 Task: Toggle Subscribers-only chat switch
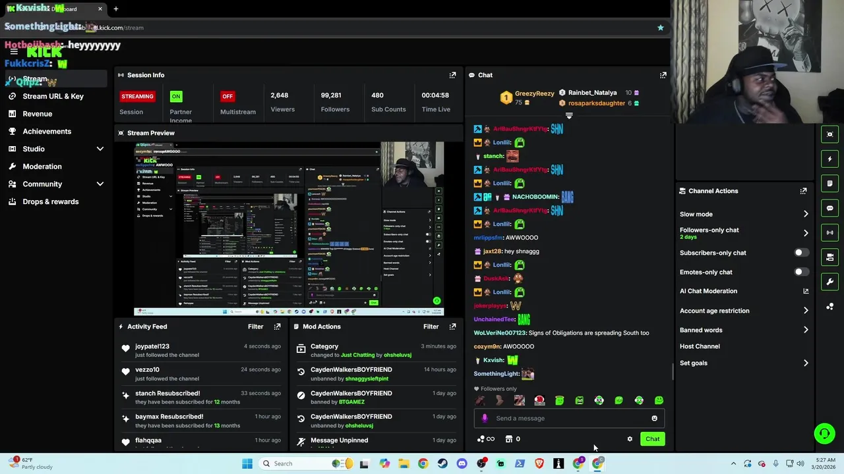pos(801,253)
